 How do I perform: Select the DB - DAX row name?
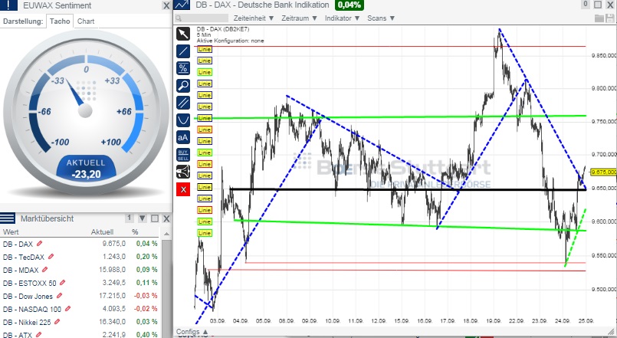18,244
